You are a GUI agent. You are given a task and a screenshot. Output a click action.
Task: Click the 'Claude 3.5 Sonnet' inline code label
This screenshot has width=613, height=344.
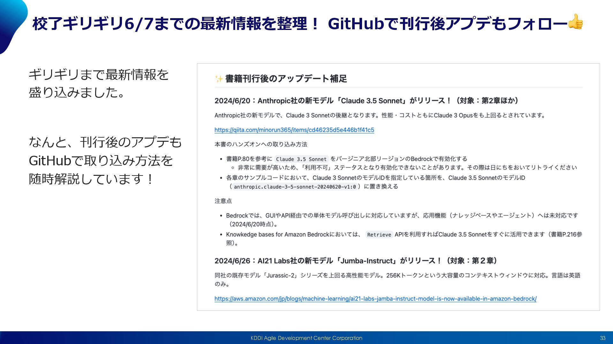coord(301,159)
